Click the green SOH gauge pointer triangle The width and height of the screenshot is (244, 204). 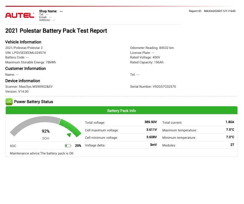pyautogui.click(x=69, y=134)
